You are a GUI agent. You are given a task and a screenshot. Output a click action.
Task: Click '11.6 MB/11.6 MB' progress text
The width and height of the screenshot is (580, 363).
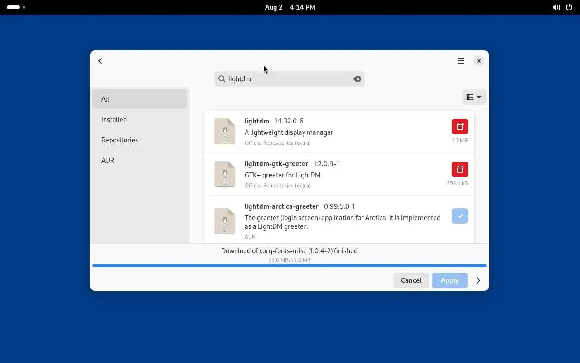click(289, 260)
